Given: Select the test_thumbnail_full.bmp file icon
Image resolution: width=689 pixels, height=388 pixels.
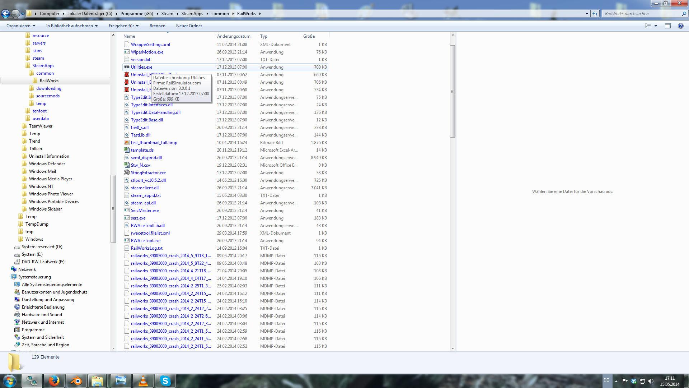Looking at the screenshot, I should point(127,143).
